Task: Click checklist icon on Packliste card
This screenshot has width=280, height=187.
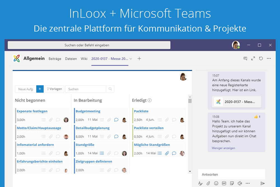Action: [160, 120]
